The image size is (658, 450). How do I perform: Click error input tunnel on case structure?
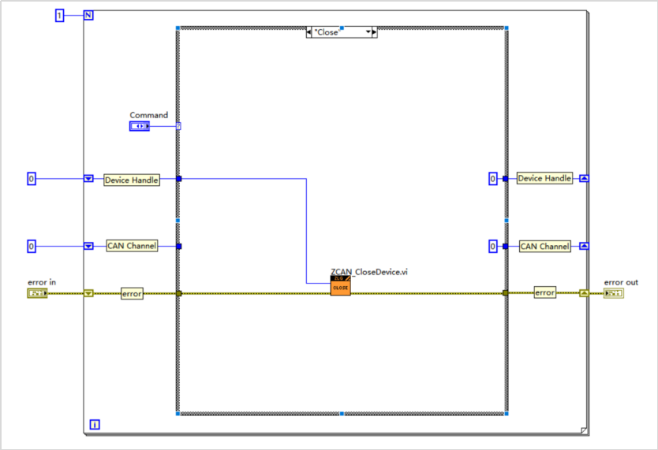178,293
